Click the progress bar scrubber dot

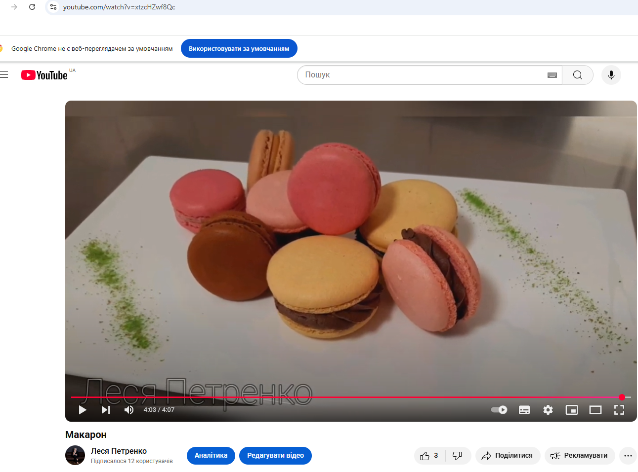(x=622, y=397)
